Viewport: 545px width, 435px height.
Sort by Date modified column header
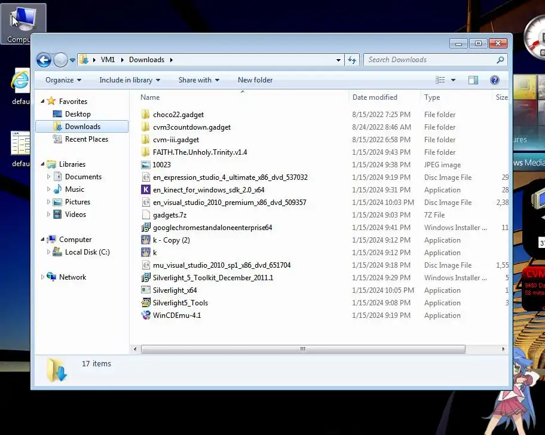(x=375, y=97)
